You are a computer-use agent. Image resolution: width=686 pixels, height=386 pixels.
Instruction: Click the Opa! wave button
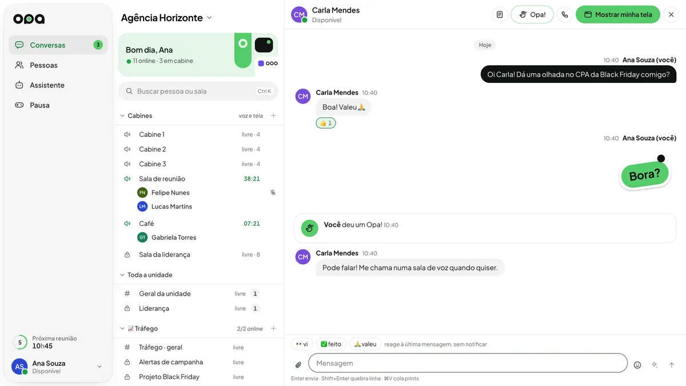click(532, 15)
